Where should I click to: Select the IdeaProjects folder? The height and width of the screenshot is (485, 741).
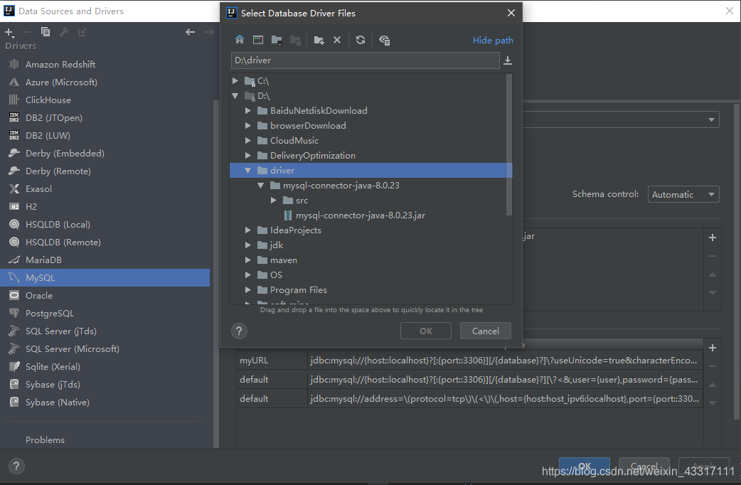click(x=295, y=230)
